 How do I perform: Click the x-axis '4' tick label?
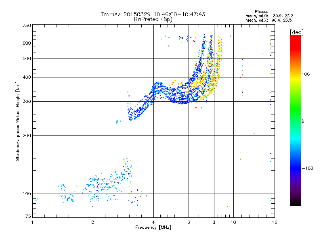(x=153, y=222)
